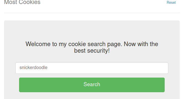The width and height of the screenshot is (187, 99).
Task: Click the gray panel background above the heading
Action: [92, 30]
